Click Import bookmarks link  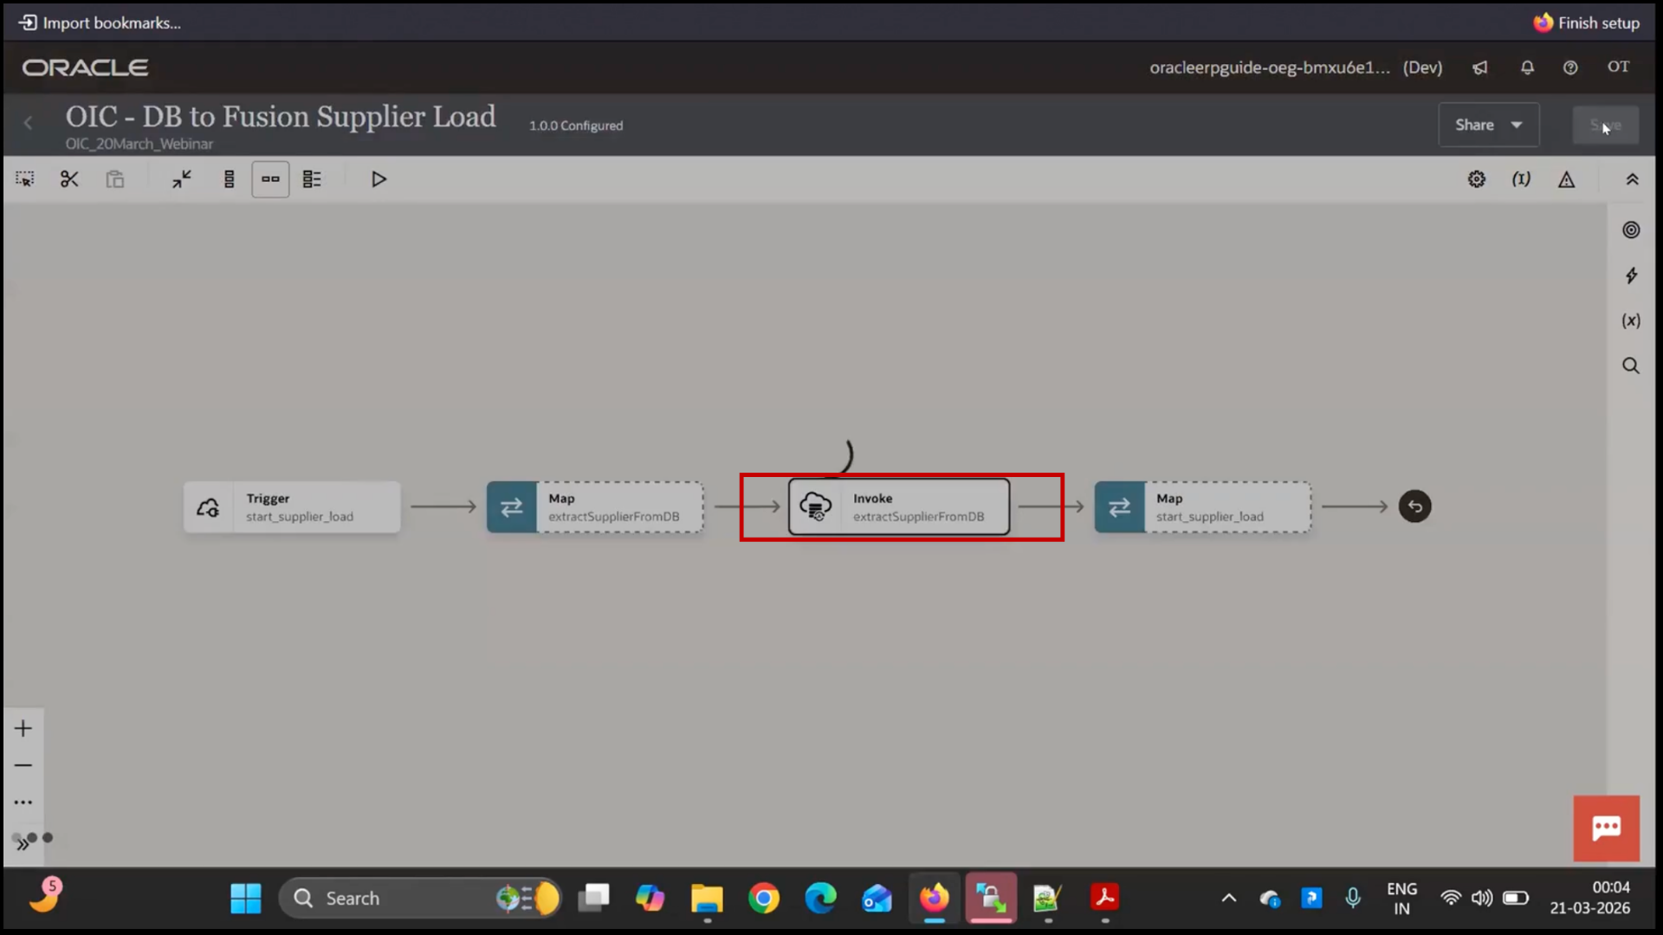100,23
